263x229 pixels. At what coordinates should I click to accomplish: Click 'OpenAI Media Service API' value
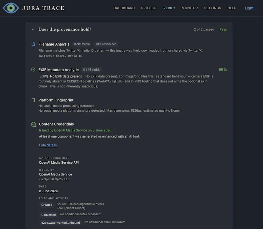click(59, 162)
